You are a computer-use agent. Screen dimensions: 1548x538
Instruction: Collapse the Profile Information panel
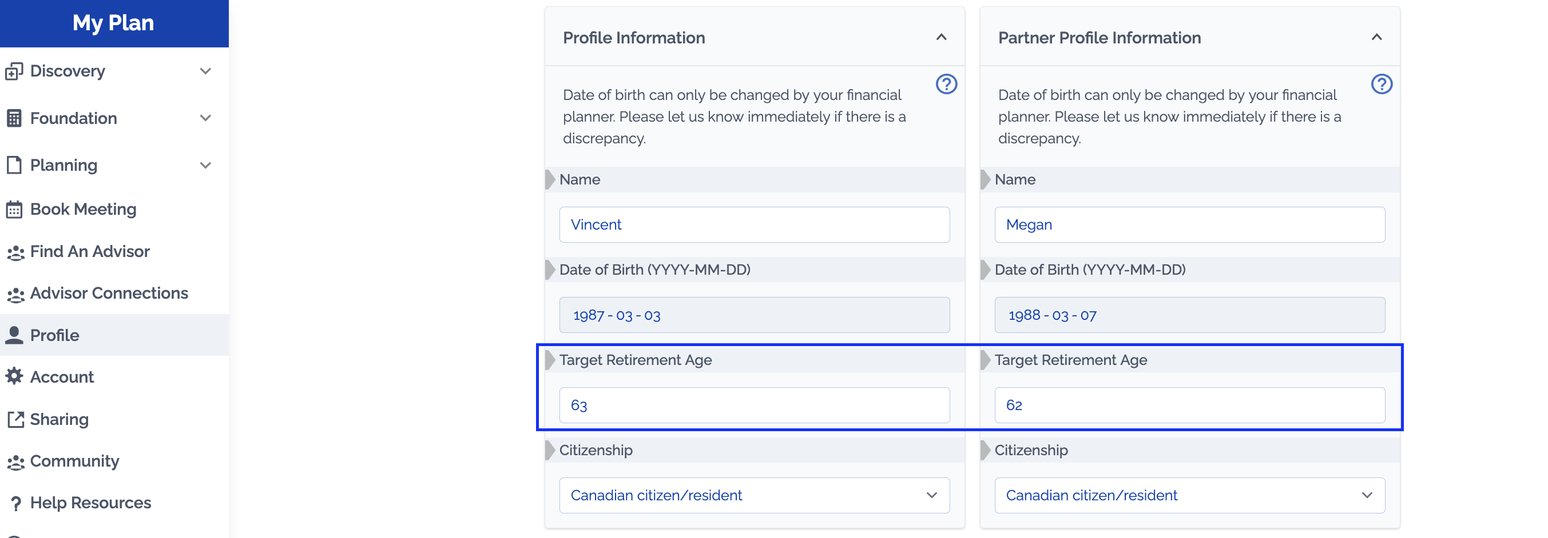pyautogui.click(x=941, y=38)
